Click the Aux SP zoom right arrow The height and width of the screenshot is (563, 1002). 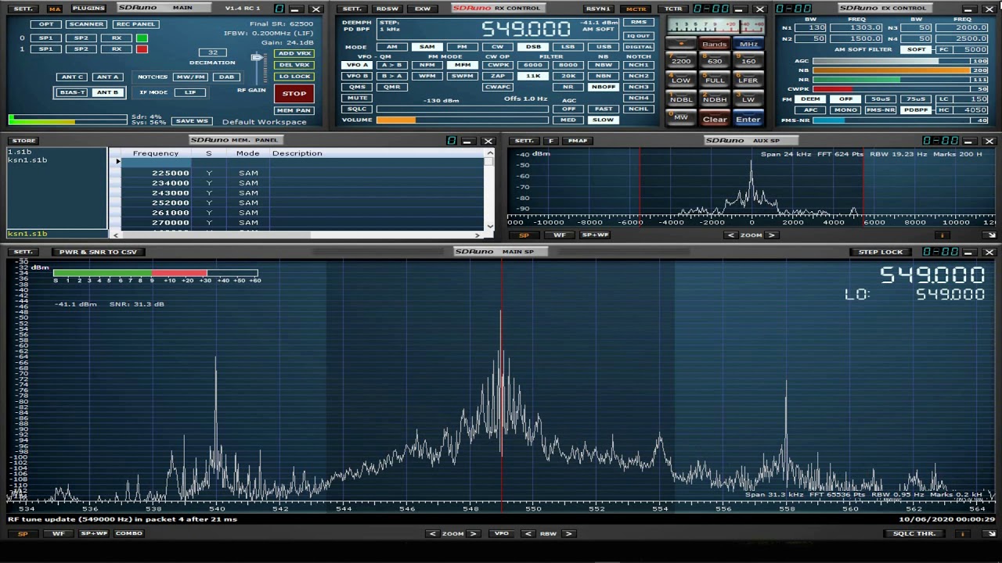click(771, 235)
